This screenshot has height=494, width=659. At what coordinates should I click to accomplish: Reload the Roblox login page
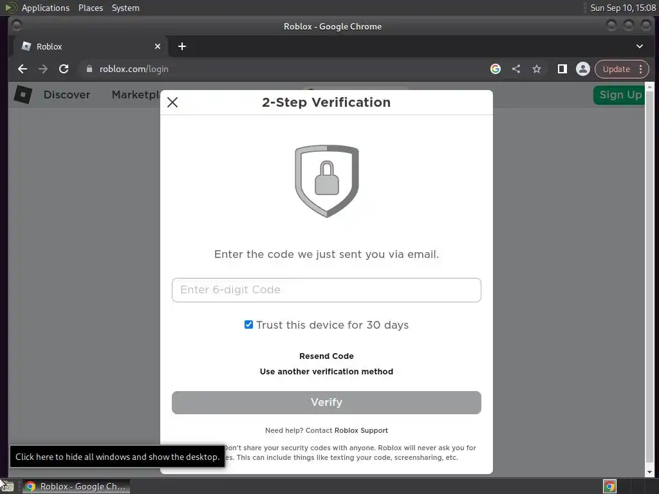point(64,69)
